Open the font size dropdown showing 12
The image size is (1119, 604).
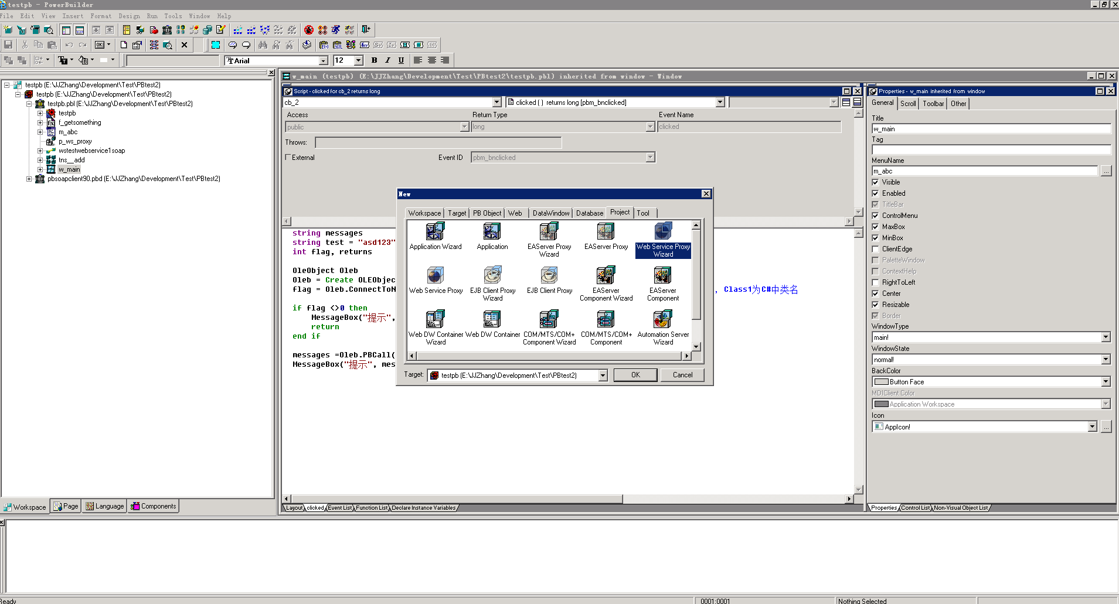[358, 60]
